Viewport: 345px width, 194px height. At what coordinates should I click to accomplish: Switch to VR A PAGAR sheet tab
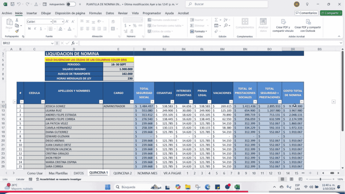(x=172, y=173)
